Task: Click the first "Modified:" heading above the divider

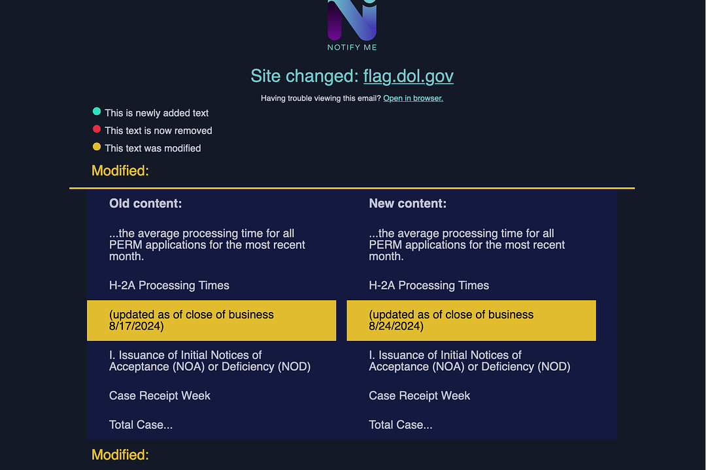Action: pyautogui.click(x=120, y=171)
